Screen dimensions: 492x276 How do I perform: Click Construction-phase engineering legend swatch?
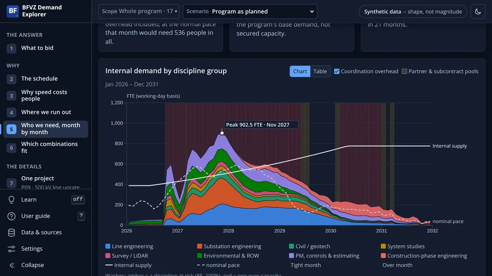pos(383,256)
